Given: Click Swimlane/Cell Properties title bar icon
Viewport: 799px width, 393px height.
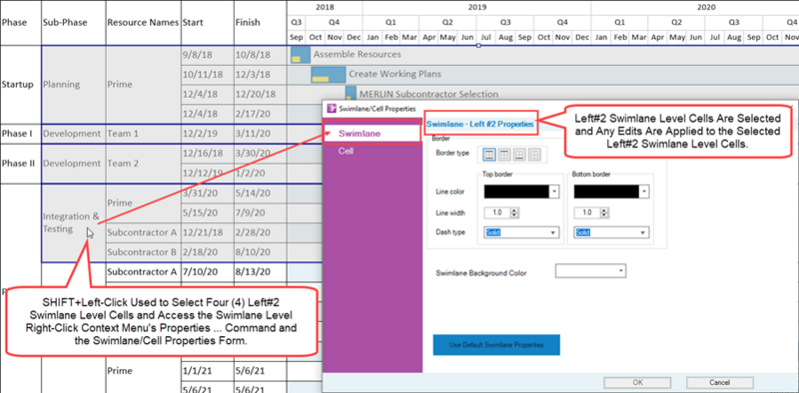Looking at the screenshot, I should [332, 109].
